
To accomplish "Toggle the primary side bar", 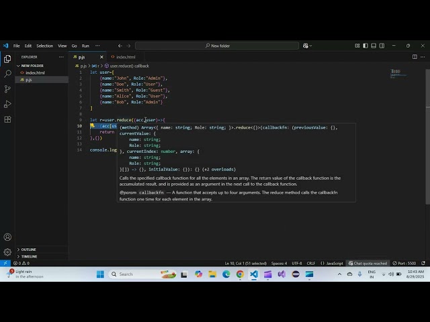I will point(365,46).
